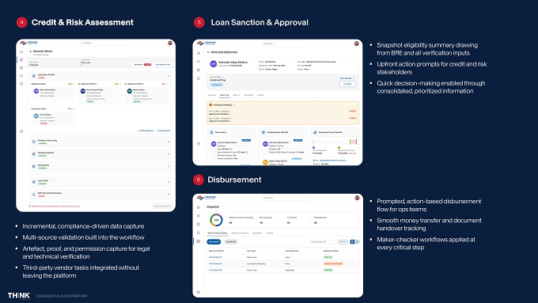Expand the Product & Sourcing section

169,142
